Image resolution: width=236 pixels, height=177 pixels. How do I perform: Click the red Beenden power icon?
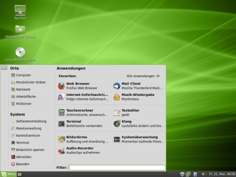[13, 164]
